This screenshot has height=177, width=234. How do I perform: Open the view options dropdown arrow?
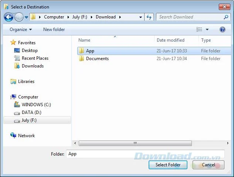pyautogui.click(x=207, y=29)
